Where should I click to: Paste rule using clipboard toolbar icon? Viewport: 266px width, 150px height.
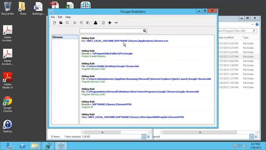88,23
